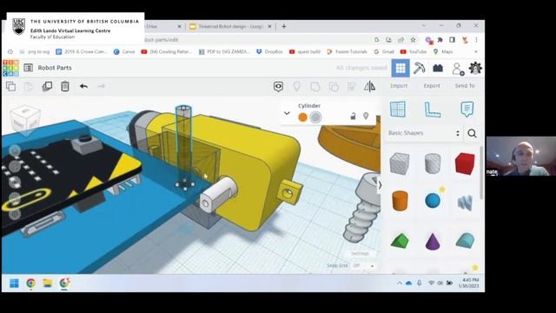Screen dimensions: 556x313
Task: Undo the last action
Action: pos(83,86)
